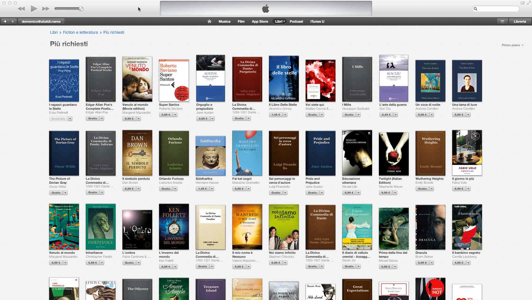532x300 pixels.
Task: Open Venuto al mondo movie edition cover
Action: [137, 79]
